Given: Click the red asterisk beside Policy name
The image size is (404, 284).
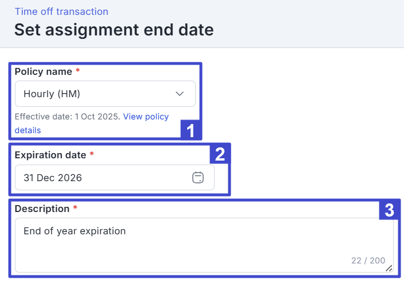Looking at the screenshot, I should (78, 71).
